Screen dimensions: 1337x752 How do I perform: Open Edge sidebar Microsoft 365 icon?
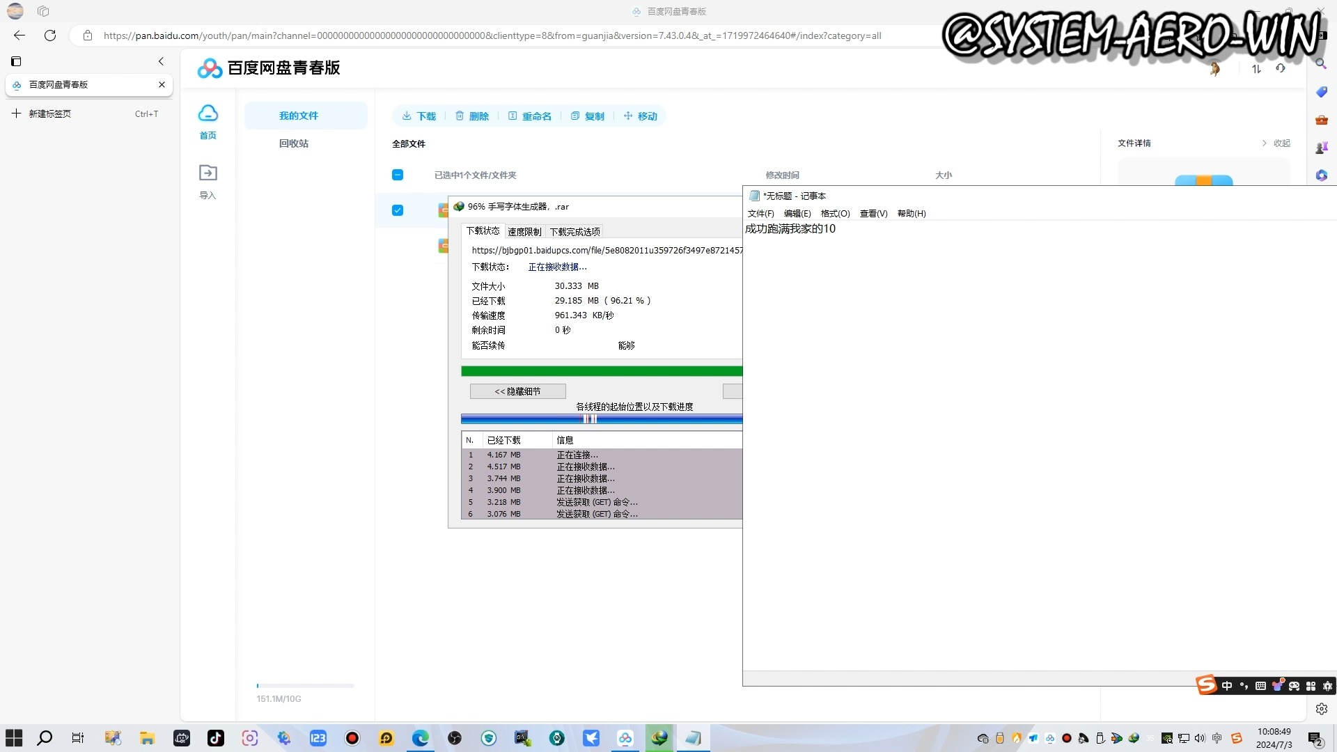1322,175
